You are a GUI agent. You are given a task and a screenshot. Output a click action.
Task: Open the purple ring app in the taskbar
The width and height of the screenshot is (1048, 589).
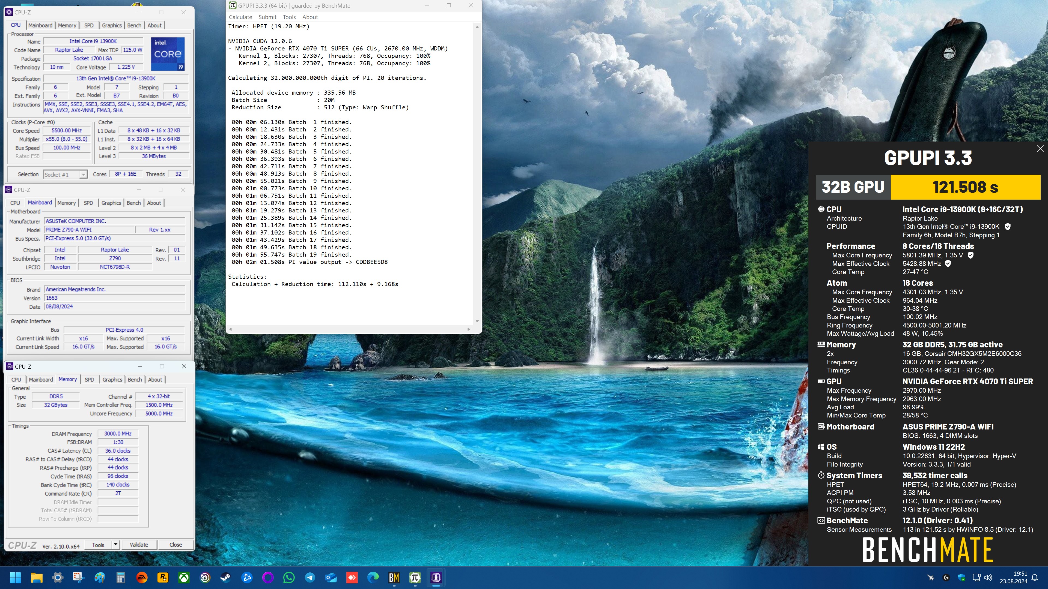point(268,578)
